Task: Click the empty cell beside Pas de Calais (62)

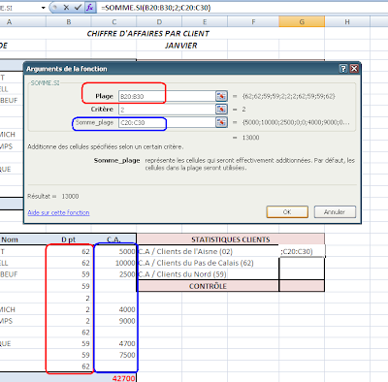Action: (302, 263)
